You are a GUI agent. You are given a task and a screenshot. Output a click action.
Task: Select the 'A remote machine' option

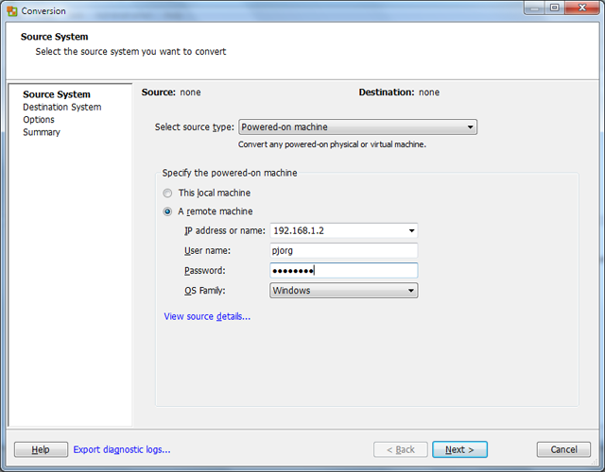click(168, 211)
